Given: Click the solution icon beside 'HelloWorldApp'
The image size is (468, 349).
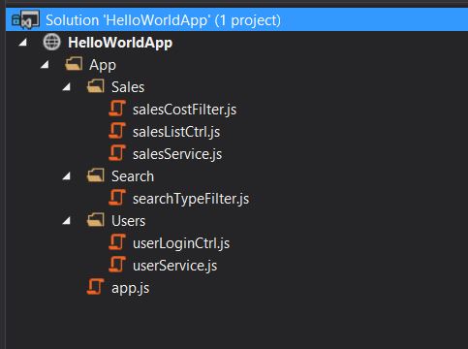Looking at the screenshot, I should pos(26,20).
